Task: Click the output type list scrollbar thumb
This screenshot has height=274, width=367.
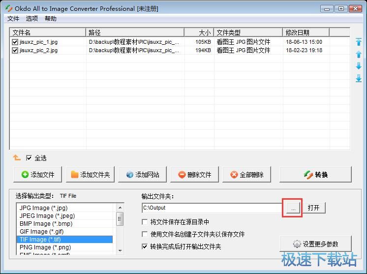Action: (120, 219)
